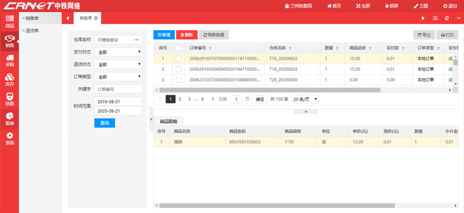This screenshot has width=464, height=213.
Task: Check the checkbox for order row 1
Action: 179,59
